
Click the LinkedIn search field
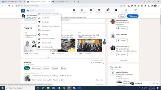(x=41, y=11)
